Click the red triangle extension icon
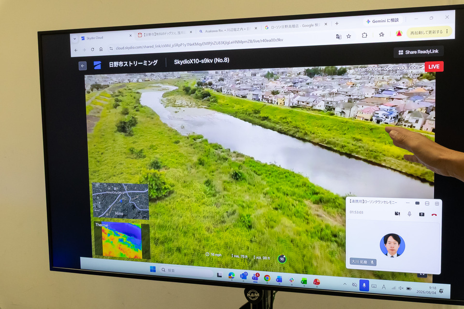The height and width of the screenshot is (309, 464). point(399,33)
